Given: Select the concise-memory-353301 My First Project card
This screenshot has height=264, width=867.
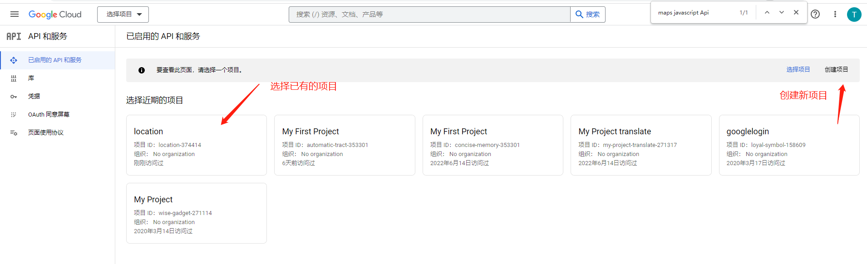Looking at the screenshot, I should (x=493, y=145).
